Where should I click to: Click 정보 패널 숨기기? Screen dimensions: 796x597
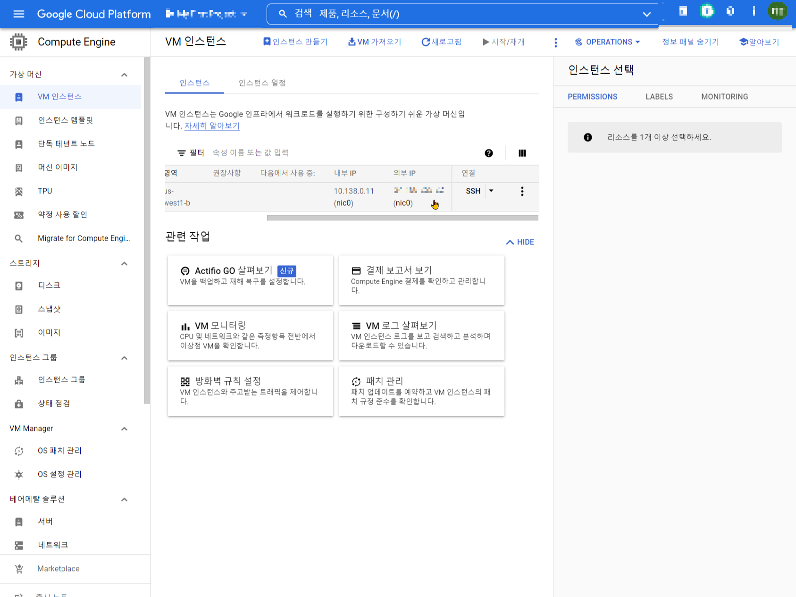(x=690, y=42)
